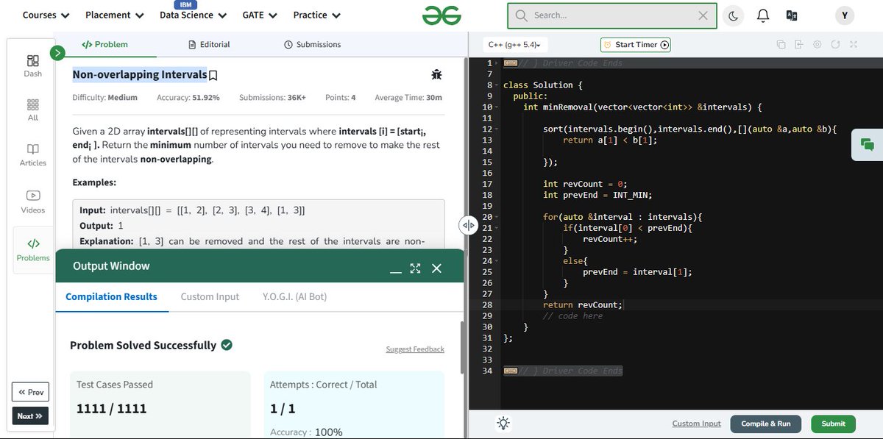Open the green discussion panel icon
This screenshot has width=883, height=439.
[868, 145]
